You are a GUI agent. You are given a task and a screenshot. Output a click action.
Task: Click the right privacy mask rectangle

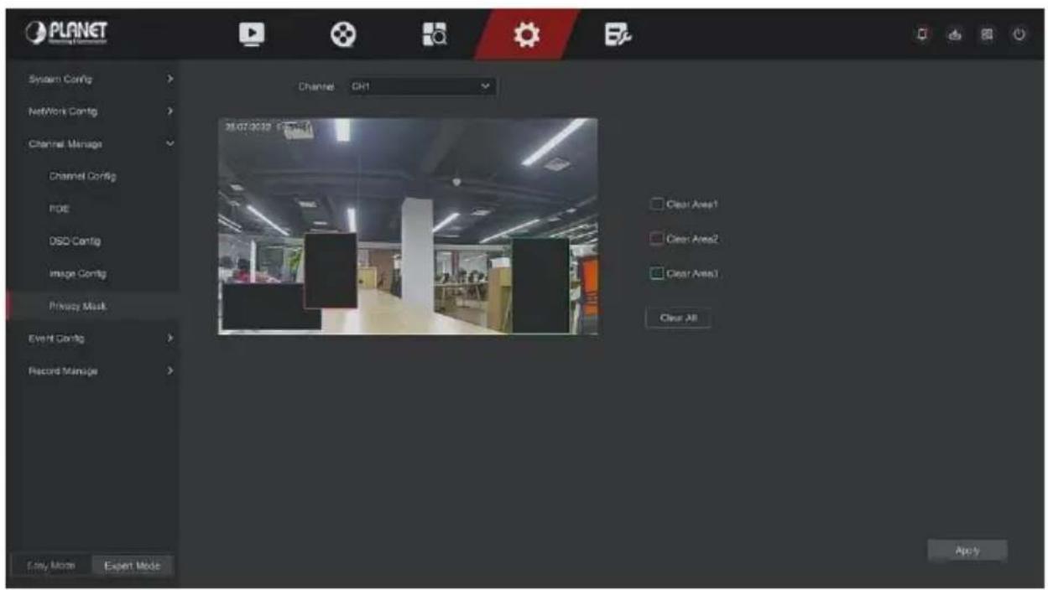(540, 286)
